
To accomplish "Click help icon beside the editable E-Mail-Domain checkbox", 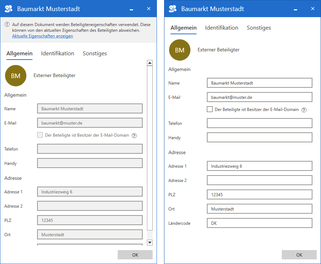I will coord(304,110).
